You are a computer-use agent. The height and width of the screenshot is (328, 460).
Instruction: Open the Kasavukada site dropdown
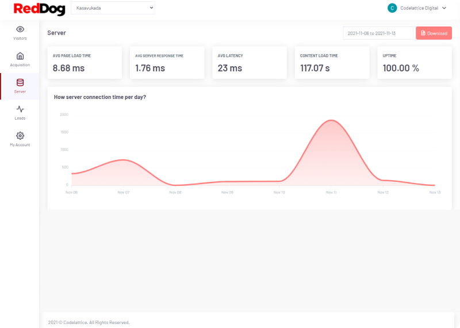click(x=113, y=8)
